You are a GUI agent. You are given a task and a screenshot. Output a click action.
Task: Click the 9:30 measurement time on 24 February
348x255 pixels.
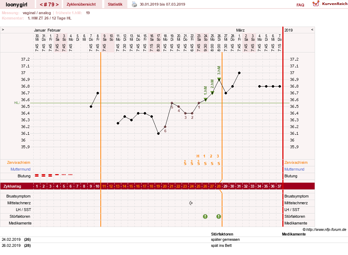205,48
